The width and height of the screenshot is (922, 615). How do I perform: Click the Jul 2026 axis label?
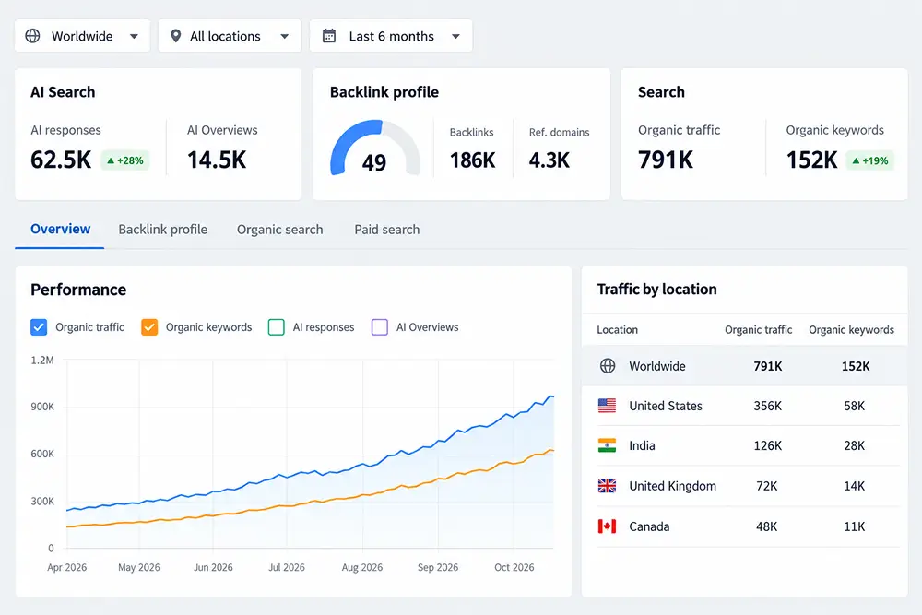tap(287, 567)
